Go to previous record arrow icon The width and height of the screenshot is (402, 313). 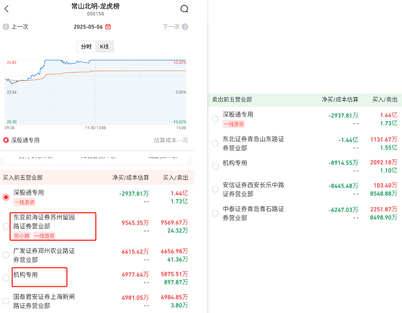pos(6,27)
